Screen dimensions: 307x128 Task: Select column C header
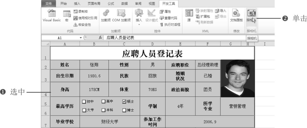coord(124,44)
